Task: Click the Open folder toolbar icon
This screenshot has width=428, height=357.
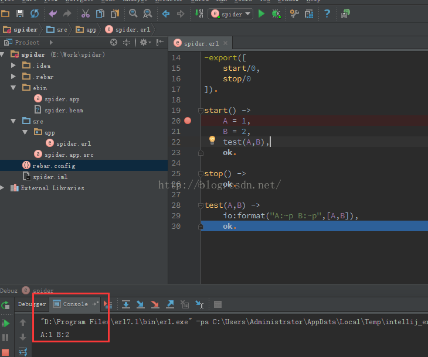Action: point(5,13)
